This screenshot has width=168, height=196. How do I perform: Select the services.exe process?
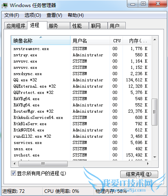(81, 142)
